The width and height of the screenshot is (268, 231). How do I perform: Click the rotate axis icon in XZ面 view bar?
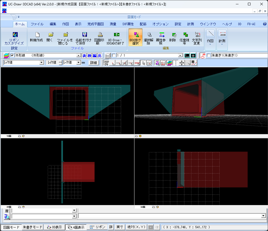tap(153, 207)
